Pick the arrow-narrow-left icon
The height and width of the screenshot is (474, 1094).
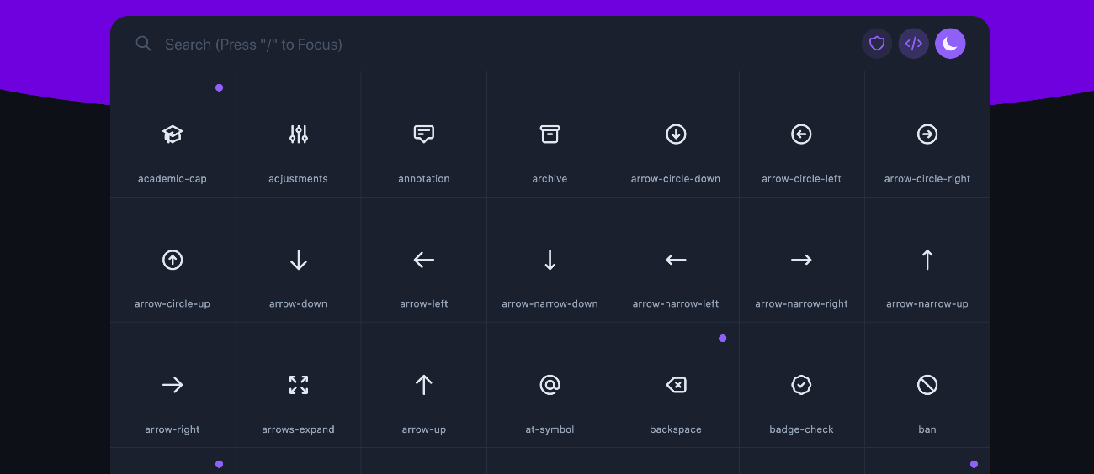(676, 261)
